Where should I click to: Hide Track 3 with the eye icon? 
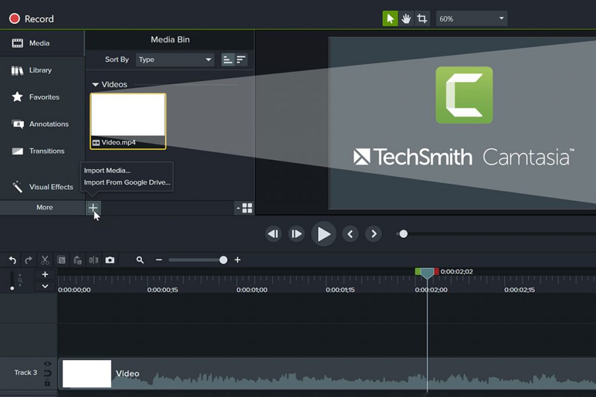(48, 363)
